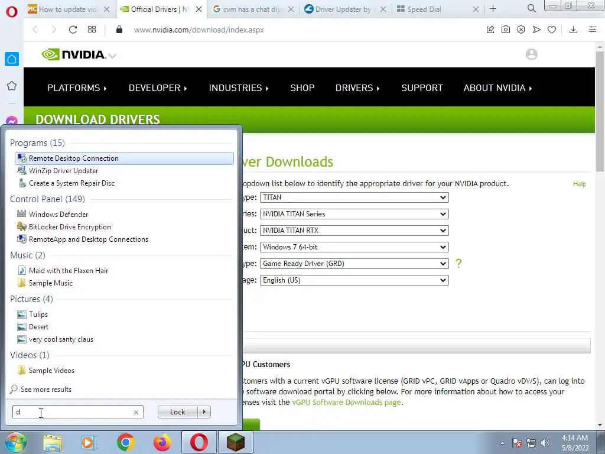Launch Remote Desktop Connection
The image size is (605, 454).
tap(124, 158)
